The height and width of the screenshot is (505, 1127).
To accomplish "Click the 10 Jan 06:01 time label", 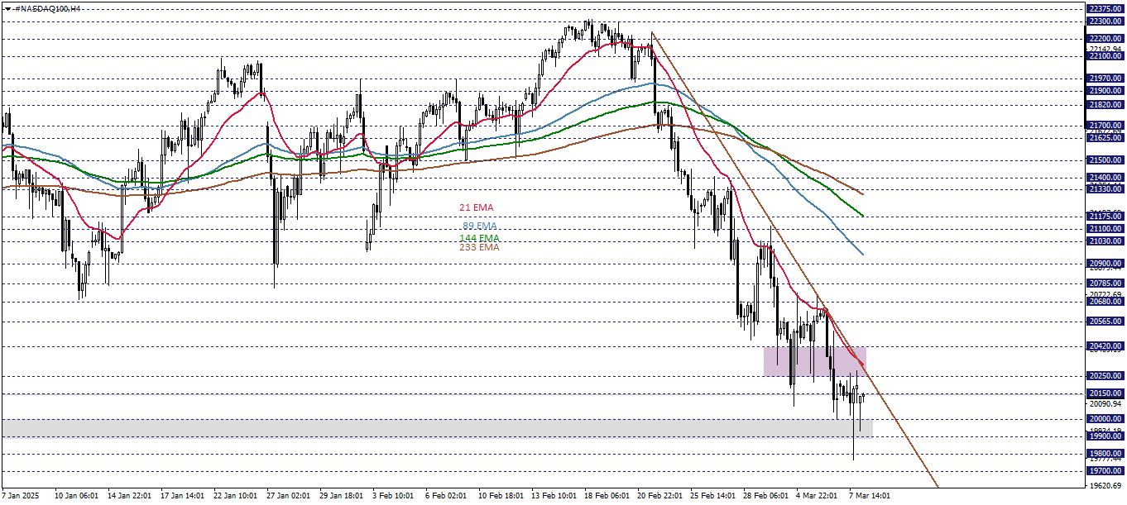I will [x=77, y=496].
